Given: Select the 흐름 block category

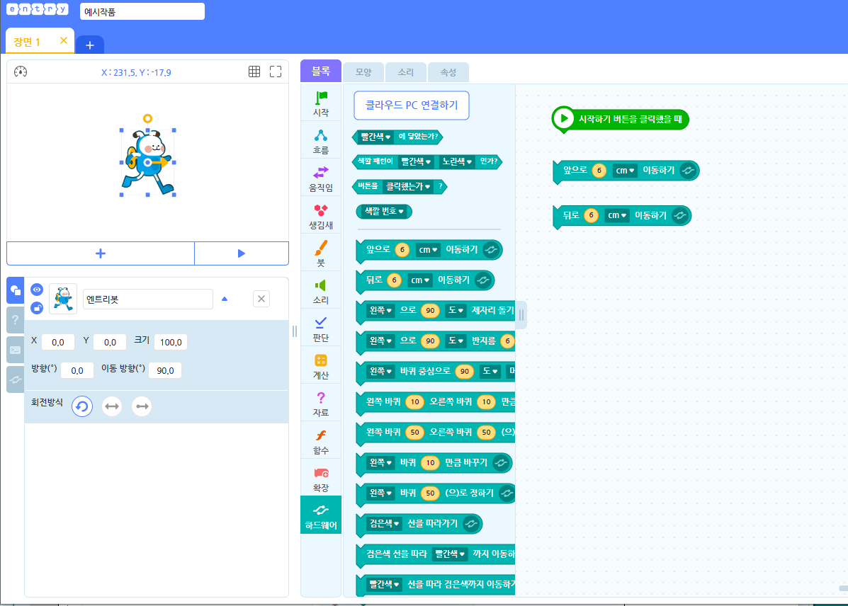Looking at the screenshot, I should (321, 142).
